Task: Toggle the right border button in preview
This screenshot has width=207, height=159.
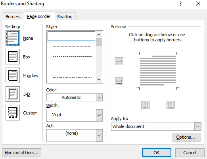Action: tap(171, 105)
